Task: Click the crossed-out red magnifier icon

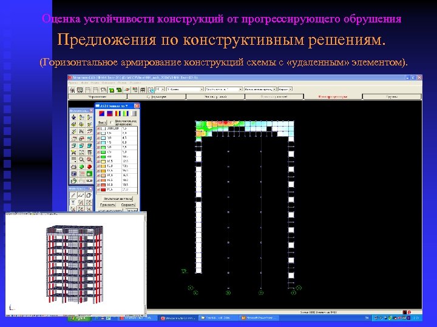Action: [89, 159]
